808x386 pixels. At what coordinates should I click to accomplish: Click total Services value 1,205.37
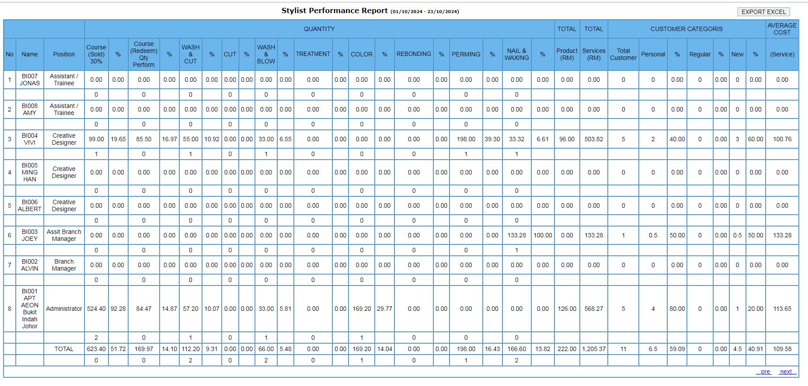[x=593, y=349]
